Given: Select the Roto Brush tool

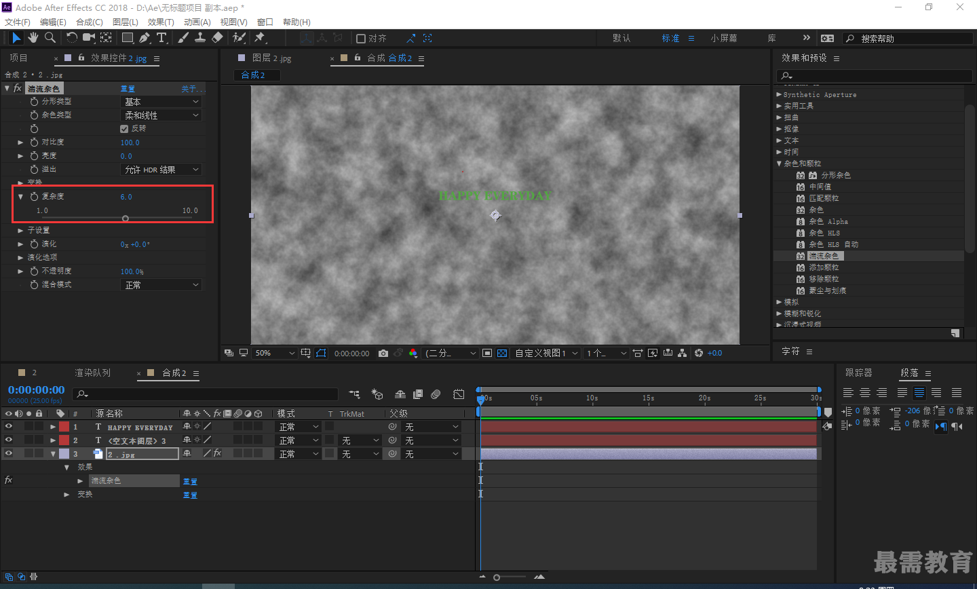Looking at the screenshot, I should (x=239, y=38).
